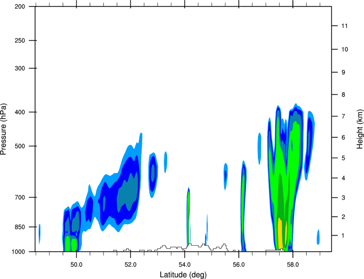Viewport: 364px width, 279px height.
Task: Click the 2 km height tick label
Action: [343, 217]
